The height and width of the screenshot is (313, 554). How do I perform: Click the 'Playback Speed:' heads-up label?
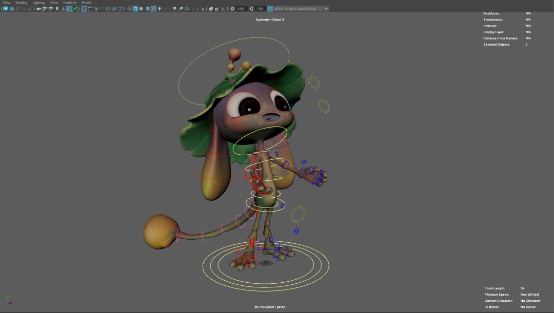(497, 295)
